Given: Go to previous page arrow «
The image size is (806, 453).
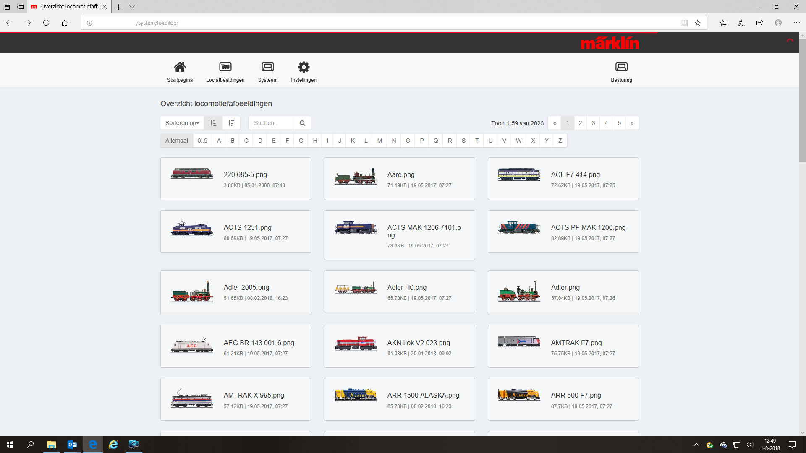Looking at the screenshot, I should coord(555,123).
